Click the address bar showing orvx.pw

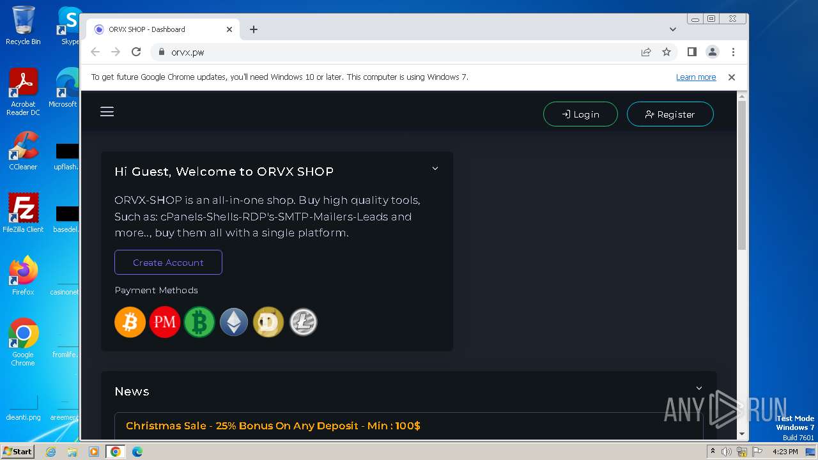pos(396,52)
